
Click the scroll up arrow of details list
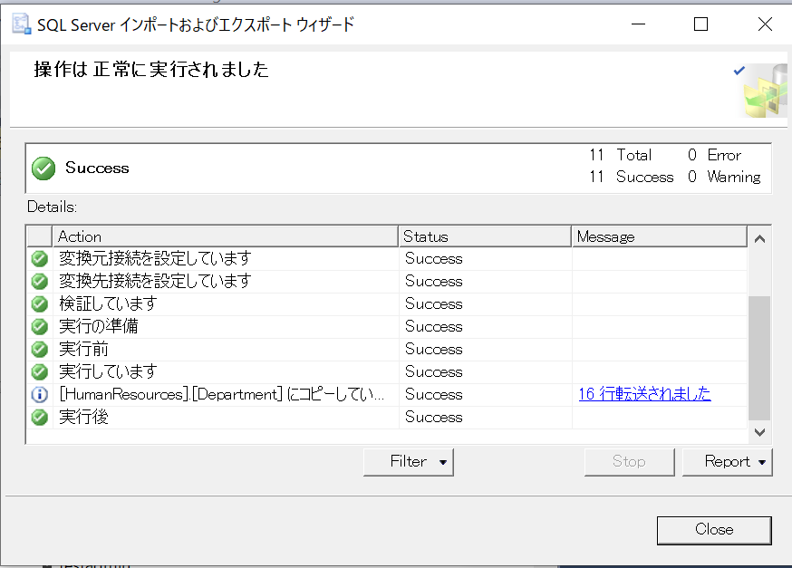point(759,239)
